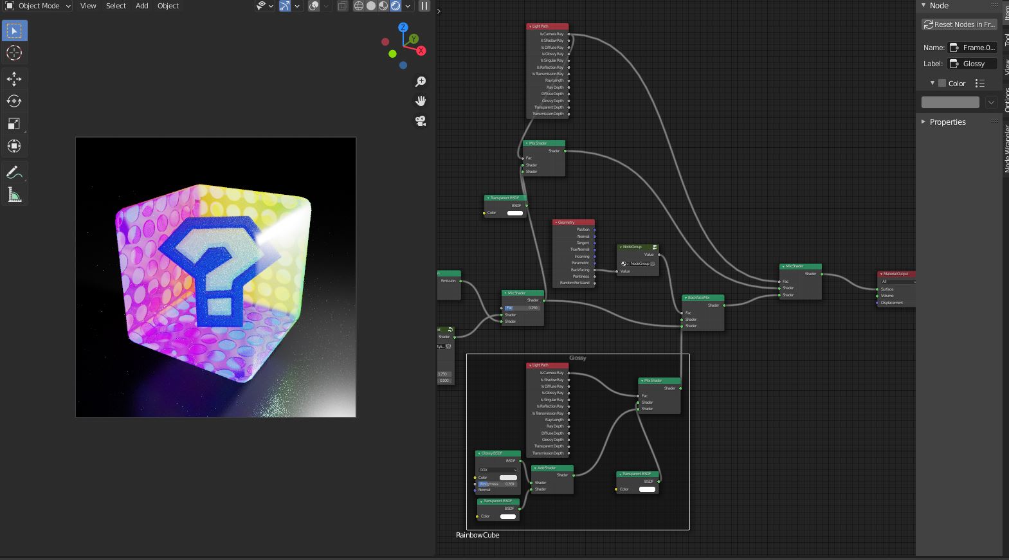The image size is (1009, 560).
Task: Open overlays options dropdown arrow
Action: coord(326,6)
